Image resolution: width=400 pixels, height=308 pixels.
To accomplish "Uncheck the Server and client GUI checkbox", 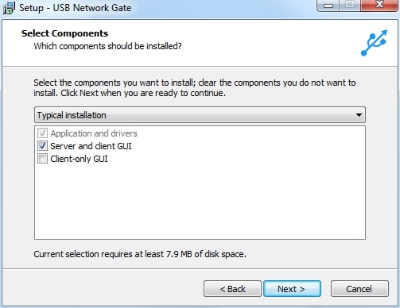I will pos(42,146).
